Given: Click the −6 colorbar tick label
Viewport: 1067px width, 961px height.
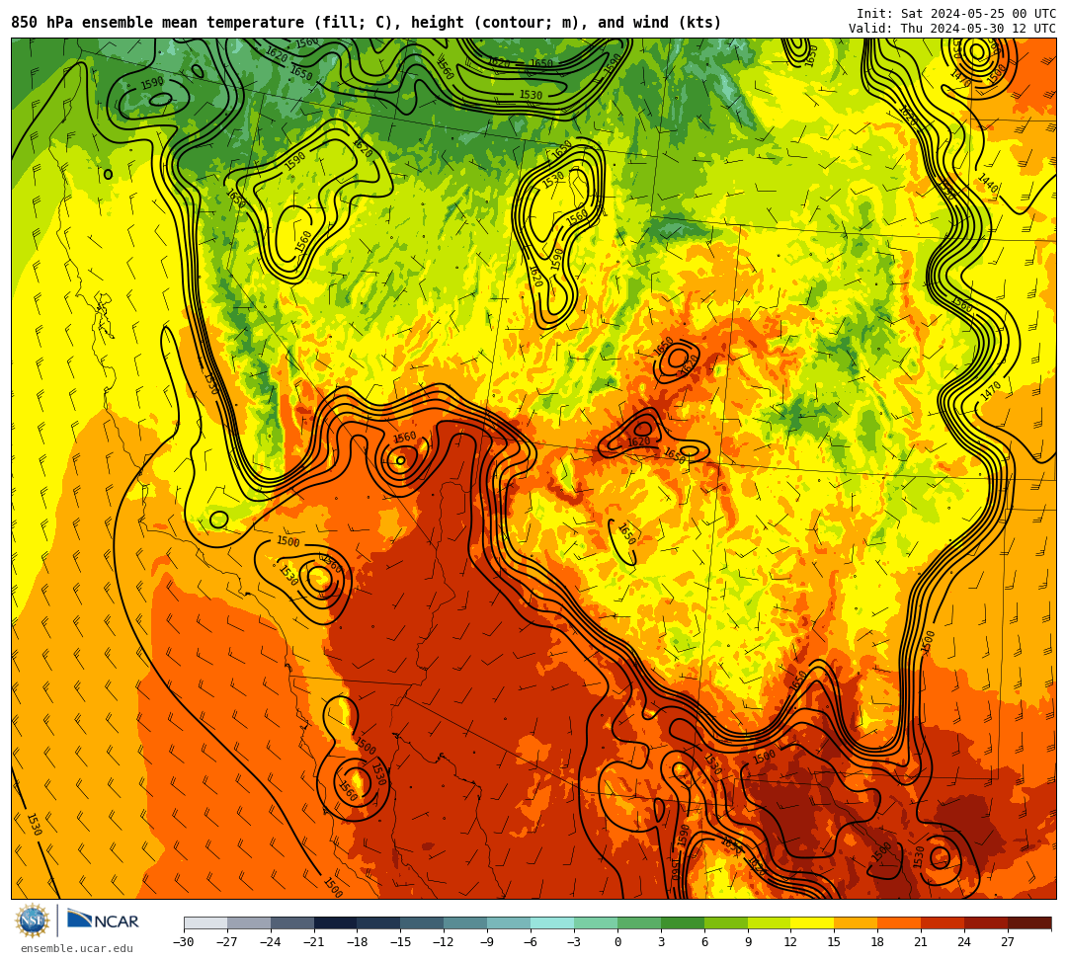Looking at the screenshot, I should 531,942.
